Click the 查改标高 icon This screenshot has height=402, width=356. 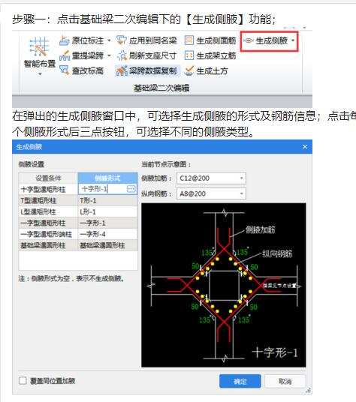click(64, 70)
